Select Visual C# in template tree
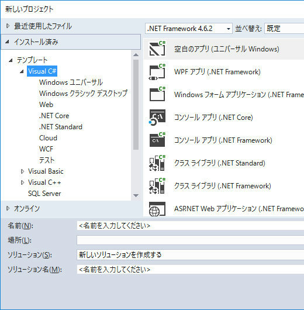Image resolution: width=304 pixels, height=310 pixels. pos(42,71)
